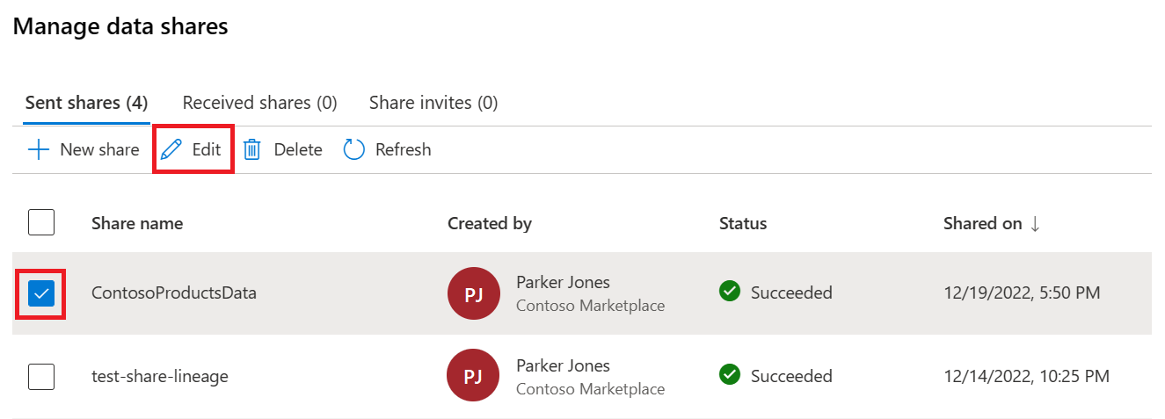Click the New share plus icon
Screen dimensions: 1165x419
click(x=39, y=149)
